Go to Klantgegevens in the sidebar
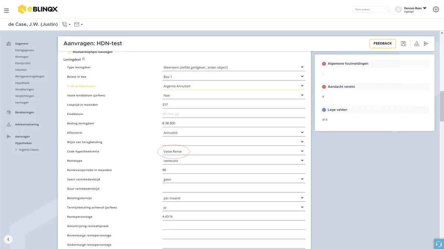 [x=24, y=50]
